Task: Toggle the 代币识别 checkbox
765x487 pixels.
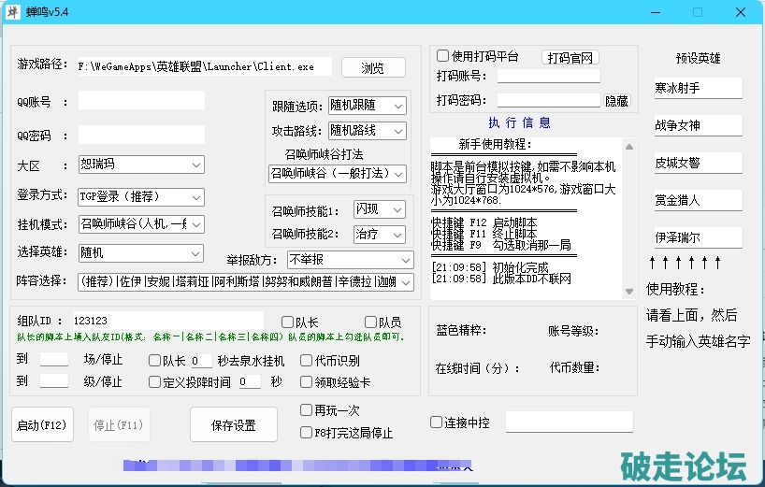Action: tap(307, 360)
